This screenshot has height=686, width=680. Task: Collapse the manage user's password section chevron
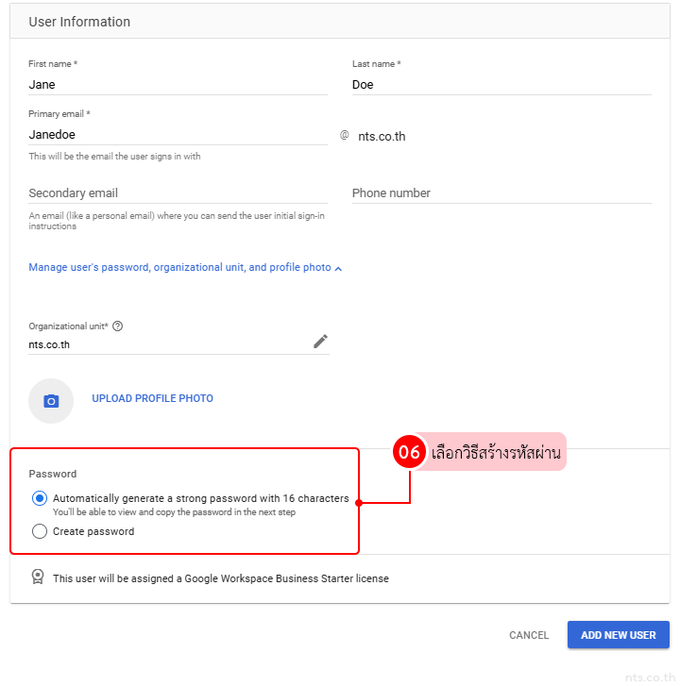(x=339, y=268)
